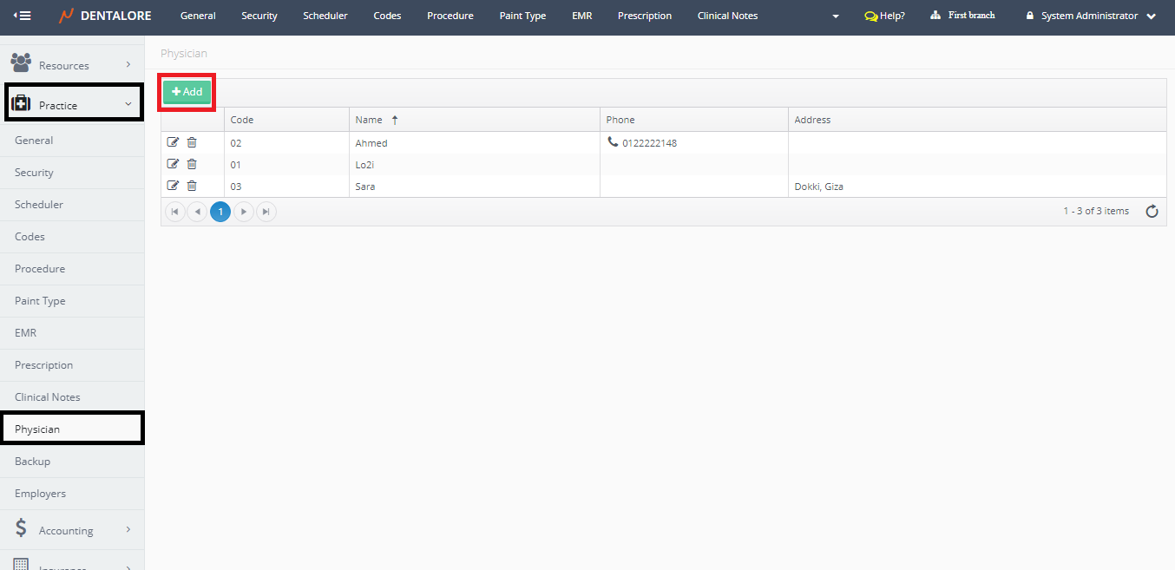1175x570 pixels.
Task: Refresh the physician grid
Action: (x=1152, y=212)
